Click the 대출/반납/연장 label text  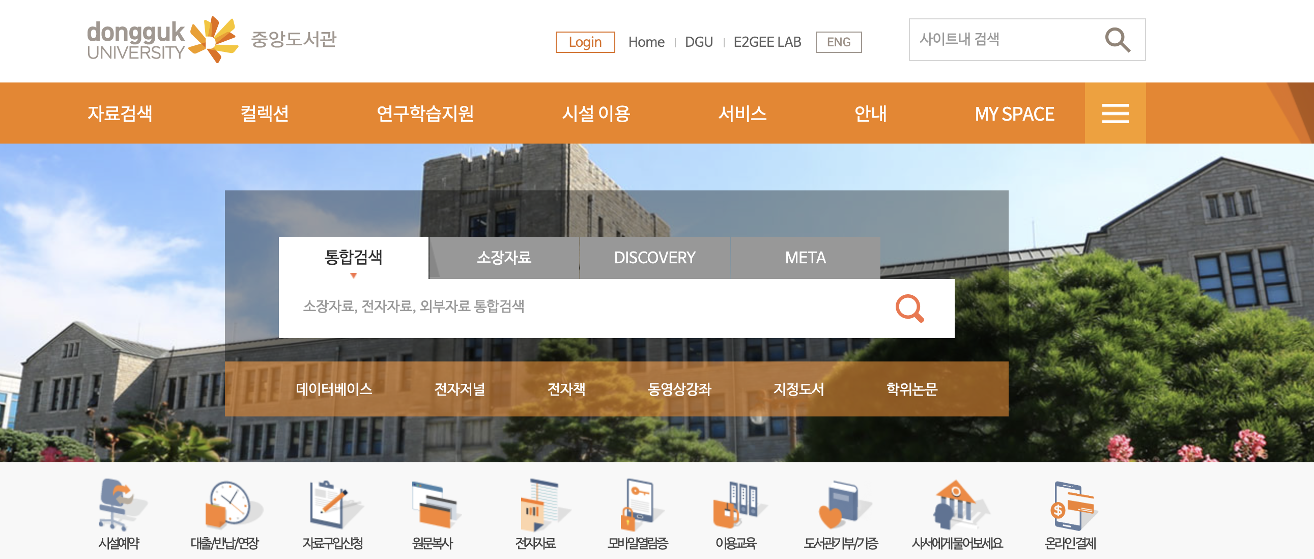[224, 543]
